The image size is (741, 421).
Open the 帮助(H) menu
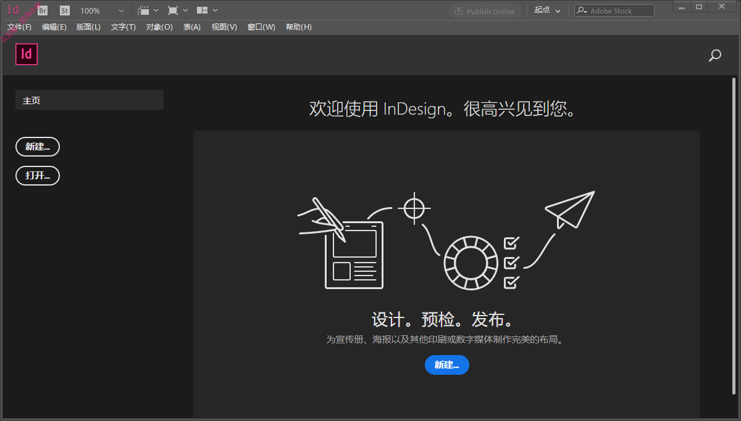(299, 27)
